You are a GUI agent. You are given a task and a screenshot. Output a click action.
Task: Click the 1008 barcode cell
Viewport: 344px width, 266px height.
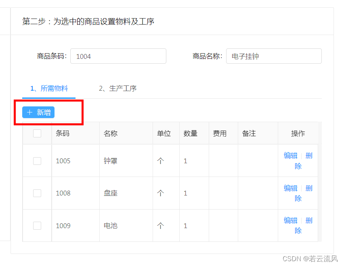pos(63,193)
